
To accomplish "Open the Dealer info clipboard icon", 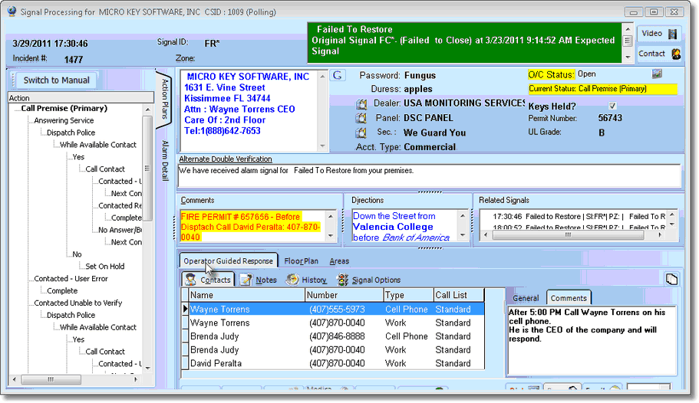I will [361, 103].
